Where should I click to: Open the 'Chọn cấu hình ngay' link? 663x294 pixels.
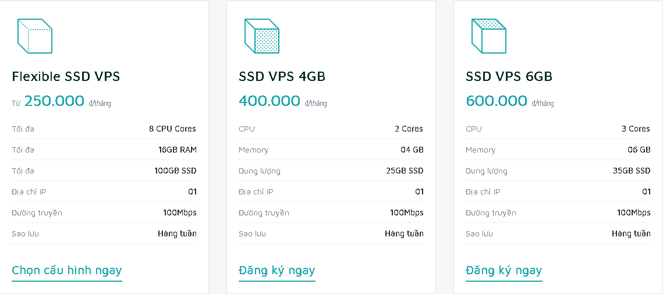(67, 270)
